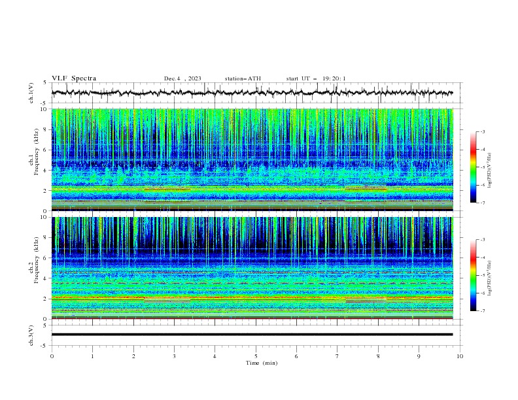Click ch.1 frequency tick label "8"

(x=46, y=129)
